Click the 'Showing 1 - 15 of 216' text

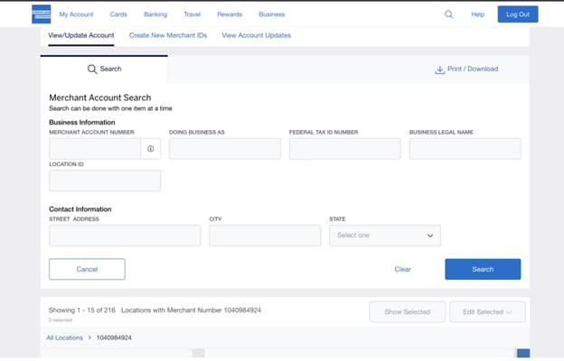pyautogui.click(x=82, y=310)
